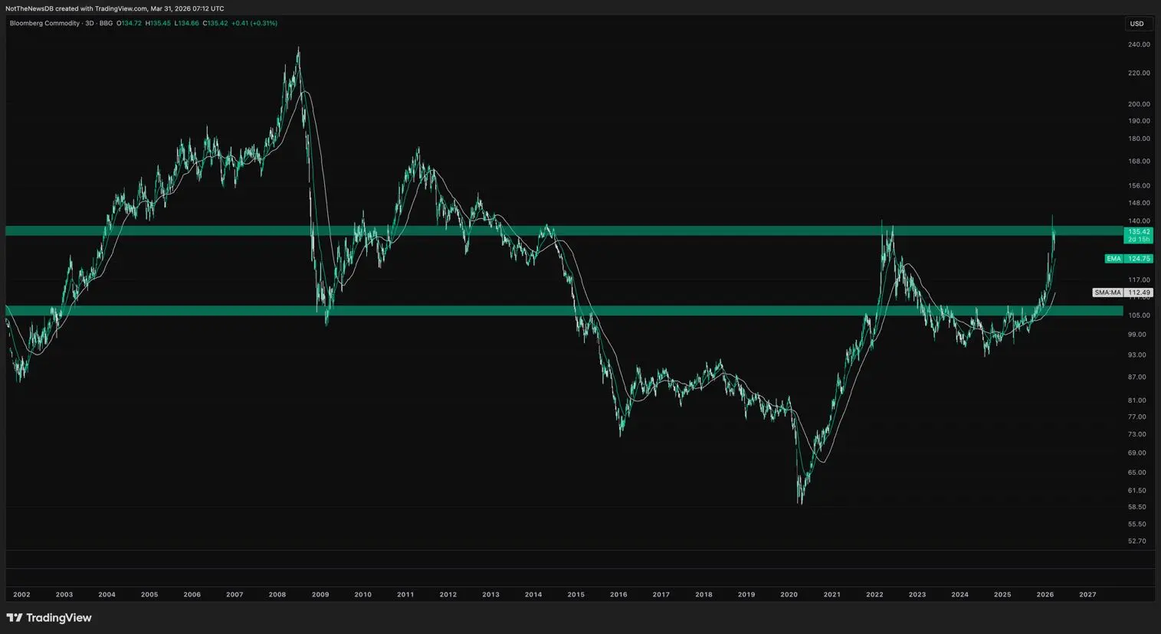The image size is (1161, 634).
Task: Click the 2019 year label on time axis
Action: pos(746,595)
